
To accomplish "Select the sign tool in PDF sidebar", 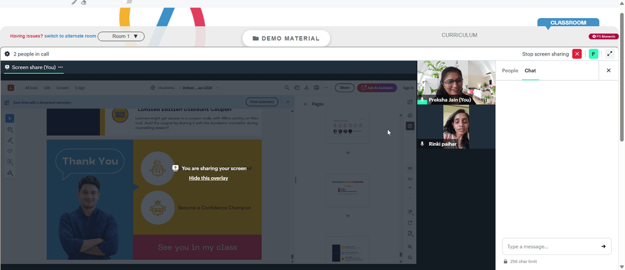I will [x=10, y=173].
